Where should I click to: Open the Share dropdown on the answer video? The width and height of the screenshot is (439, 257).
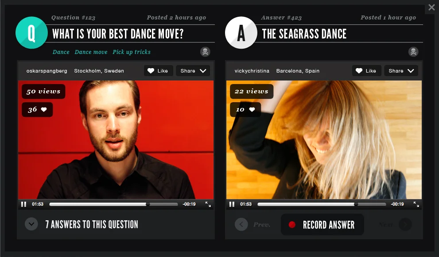pyautogui.click(x=401, y=71)
